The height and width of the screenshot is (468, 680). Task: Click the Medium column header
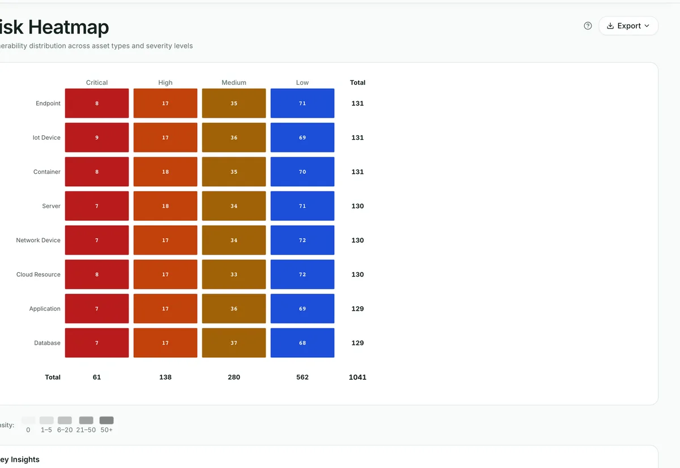[234, 83]
